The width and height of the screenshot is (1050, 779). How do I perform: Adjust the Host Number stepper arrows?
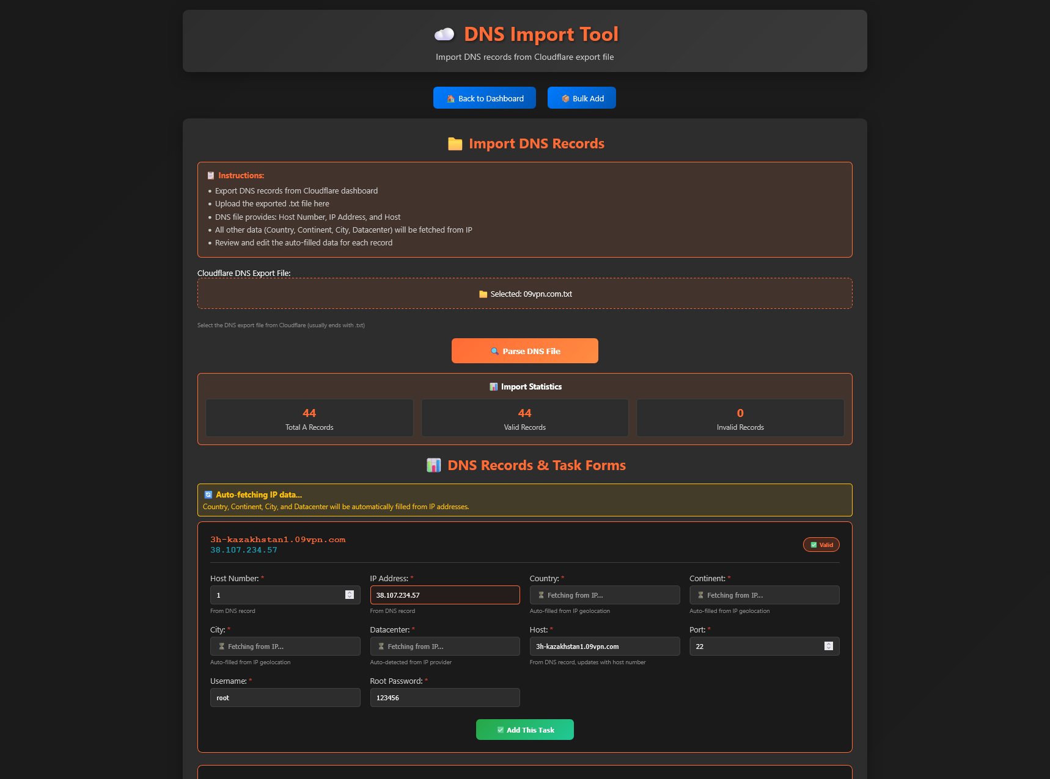350,595
